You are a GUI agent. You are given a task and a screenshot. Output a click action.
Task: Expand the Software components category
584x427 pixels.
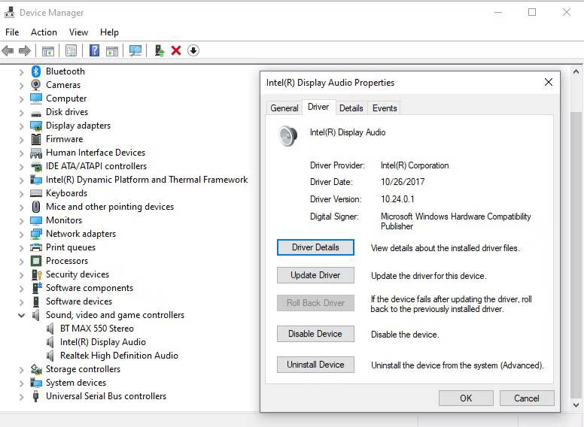click(x=22, y=288)
